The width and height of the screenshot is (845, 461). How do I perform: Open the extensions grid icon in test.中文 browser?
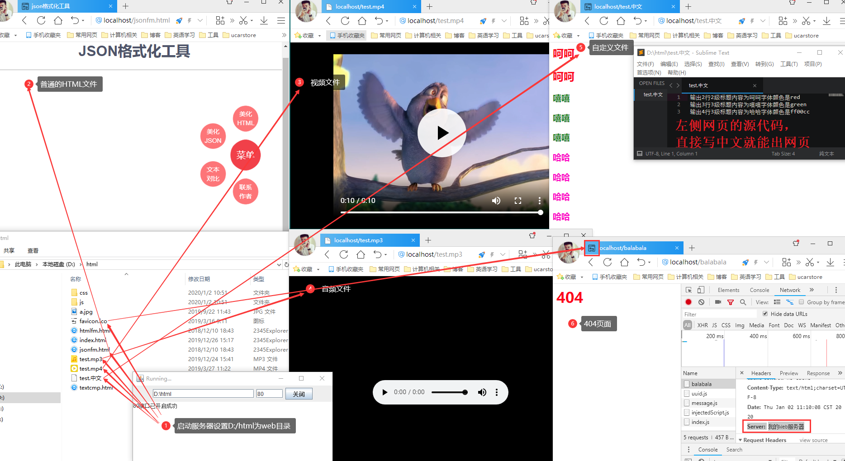783,21
